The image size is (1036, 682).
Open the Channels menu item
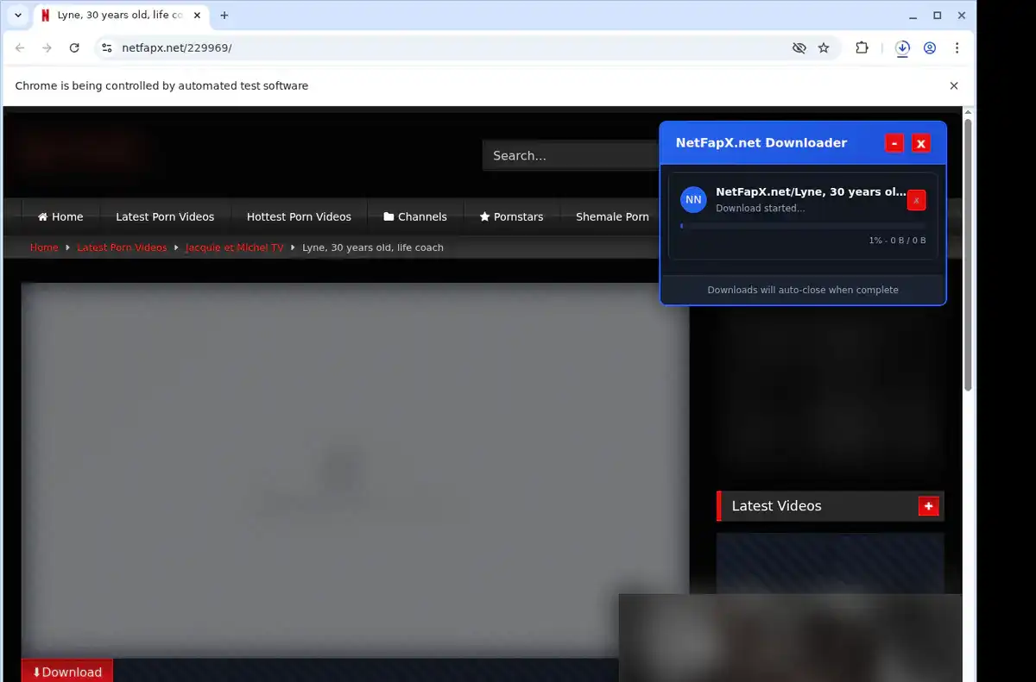coord(415,216)
